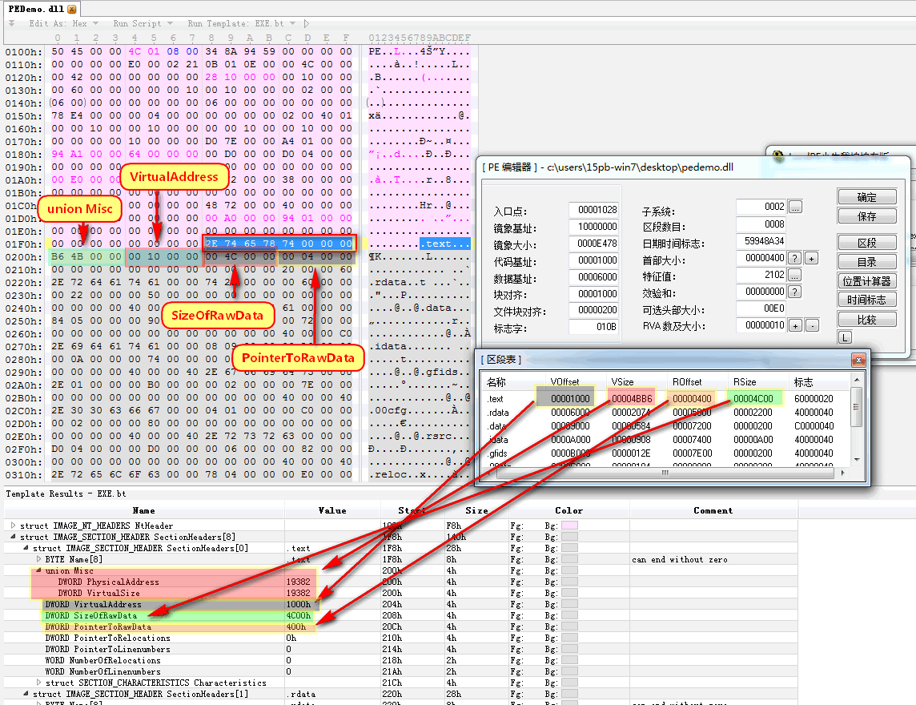
Task: Click the VSize column header in section table
Action: click(x=635, y=381)
